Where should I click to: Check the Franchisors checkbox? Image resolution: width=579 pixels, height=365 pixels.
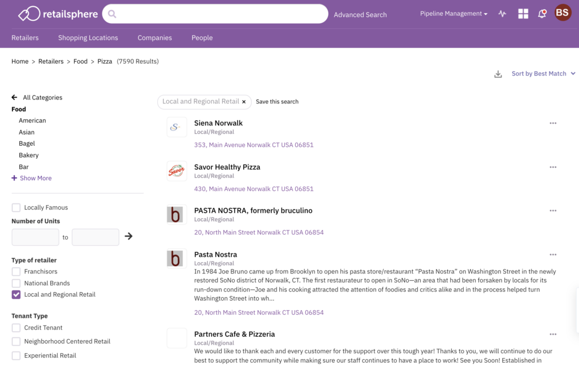coord(16,272)
